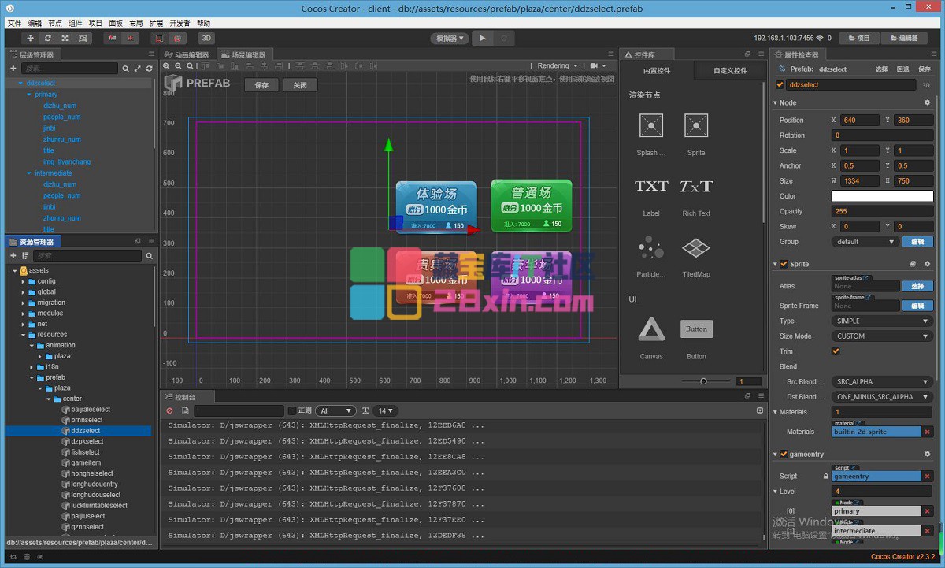Open the 节点 menu

point(55,24)
